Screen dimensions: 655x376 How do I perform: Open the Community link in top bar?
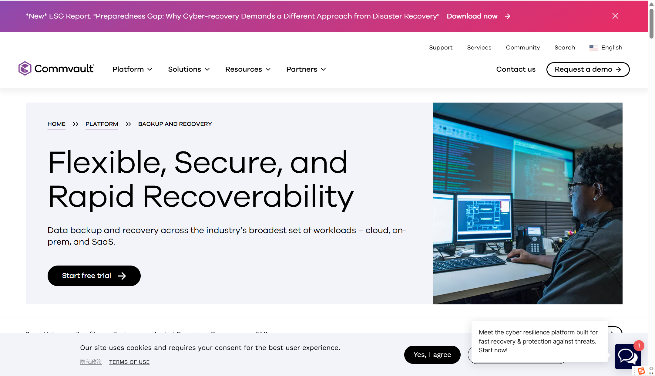523,48
